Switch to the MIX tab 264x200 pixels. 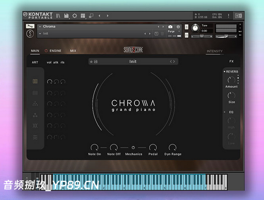[73, 51]
